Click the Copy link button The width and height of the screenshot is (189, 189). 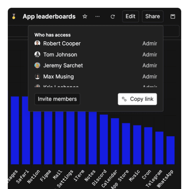137,99
